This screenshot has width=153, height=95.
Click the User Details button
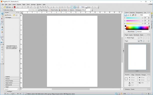63,10
